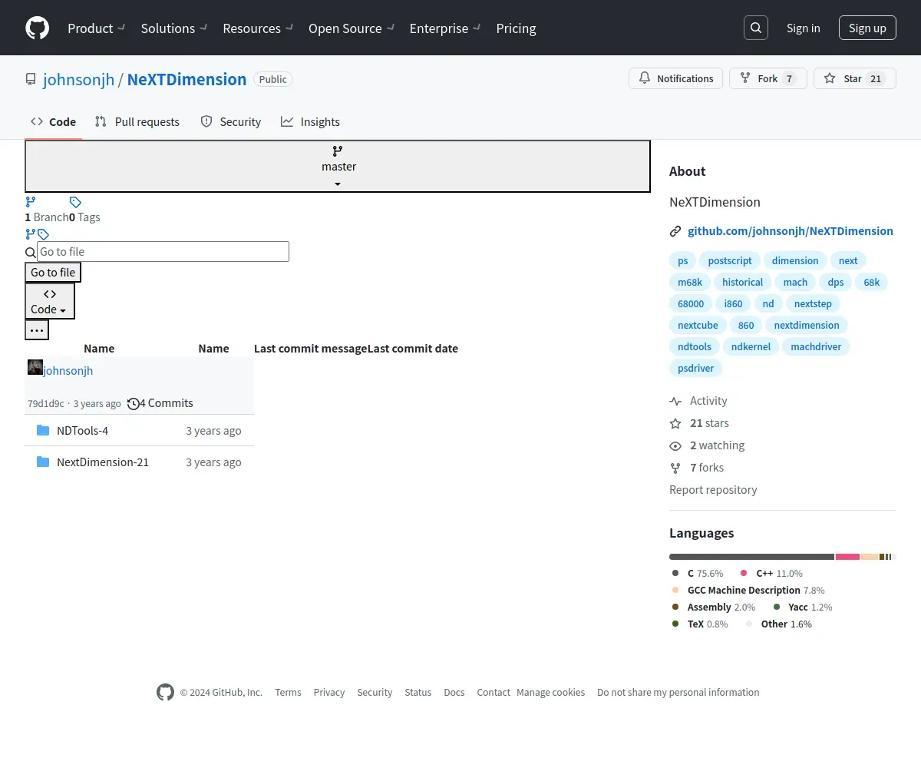Select the dimension topic tag
The image size is (921, 768).
click(795, 260)
